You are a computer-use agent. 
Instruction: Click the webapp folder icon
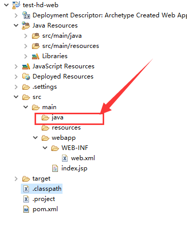click(45, 138)
